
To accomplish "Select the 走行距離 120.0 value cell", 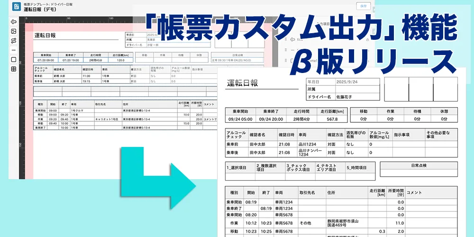I will point(120,60).
